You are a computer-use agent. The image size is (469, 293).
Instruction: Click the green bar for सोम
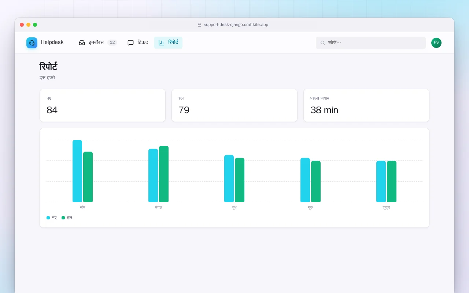point(88,177)
